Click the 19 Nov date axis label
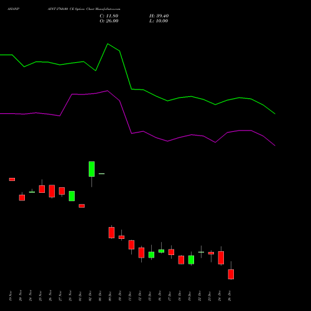311x311 pixels. coord(11,296)
